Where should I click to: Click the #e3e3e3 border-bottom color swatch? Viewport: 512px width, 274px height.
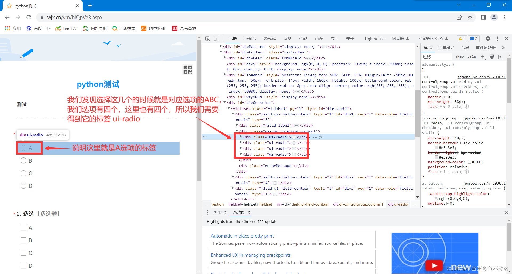tap(437, 148)
